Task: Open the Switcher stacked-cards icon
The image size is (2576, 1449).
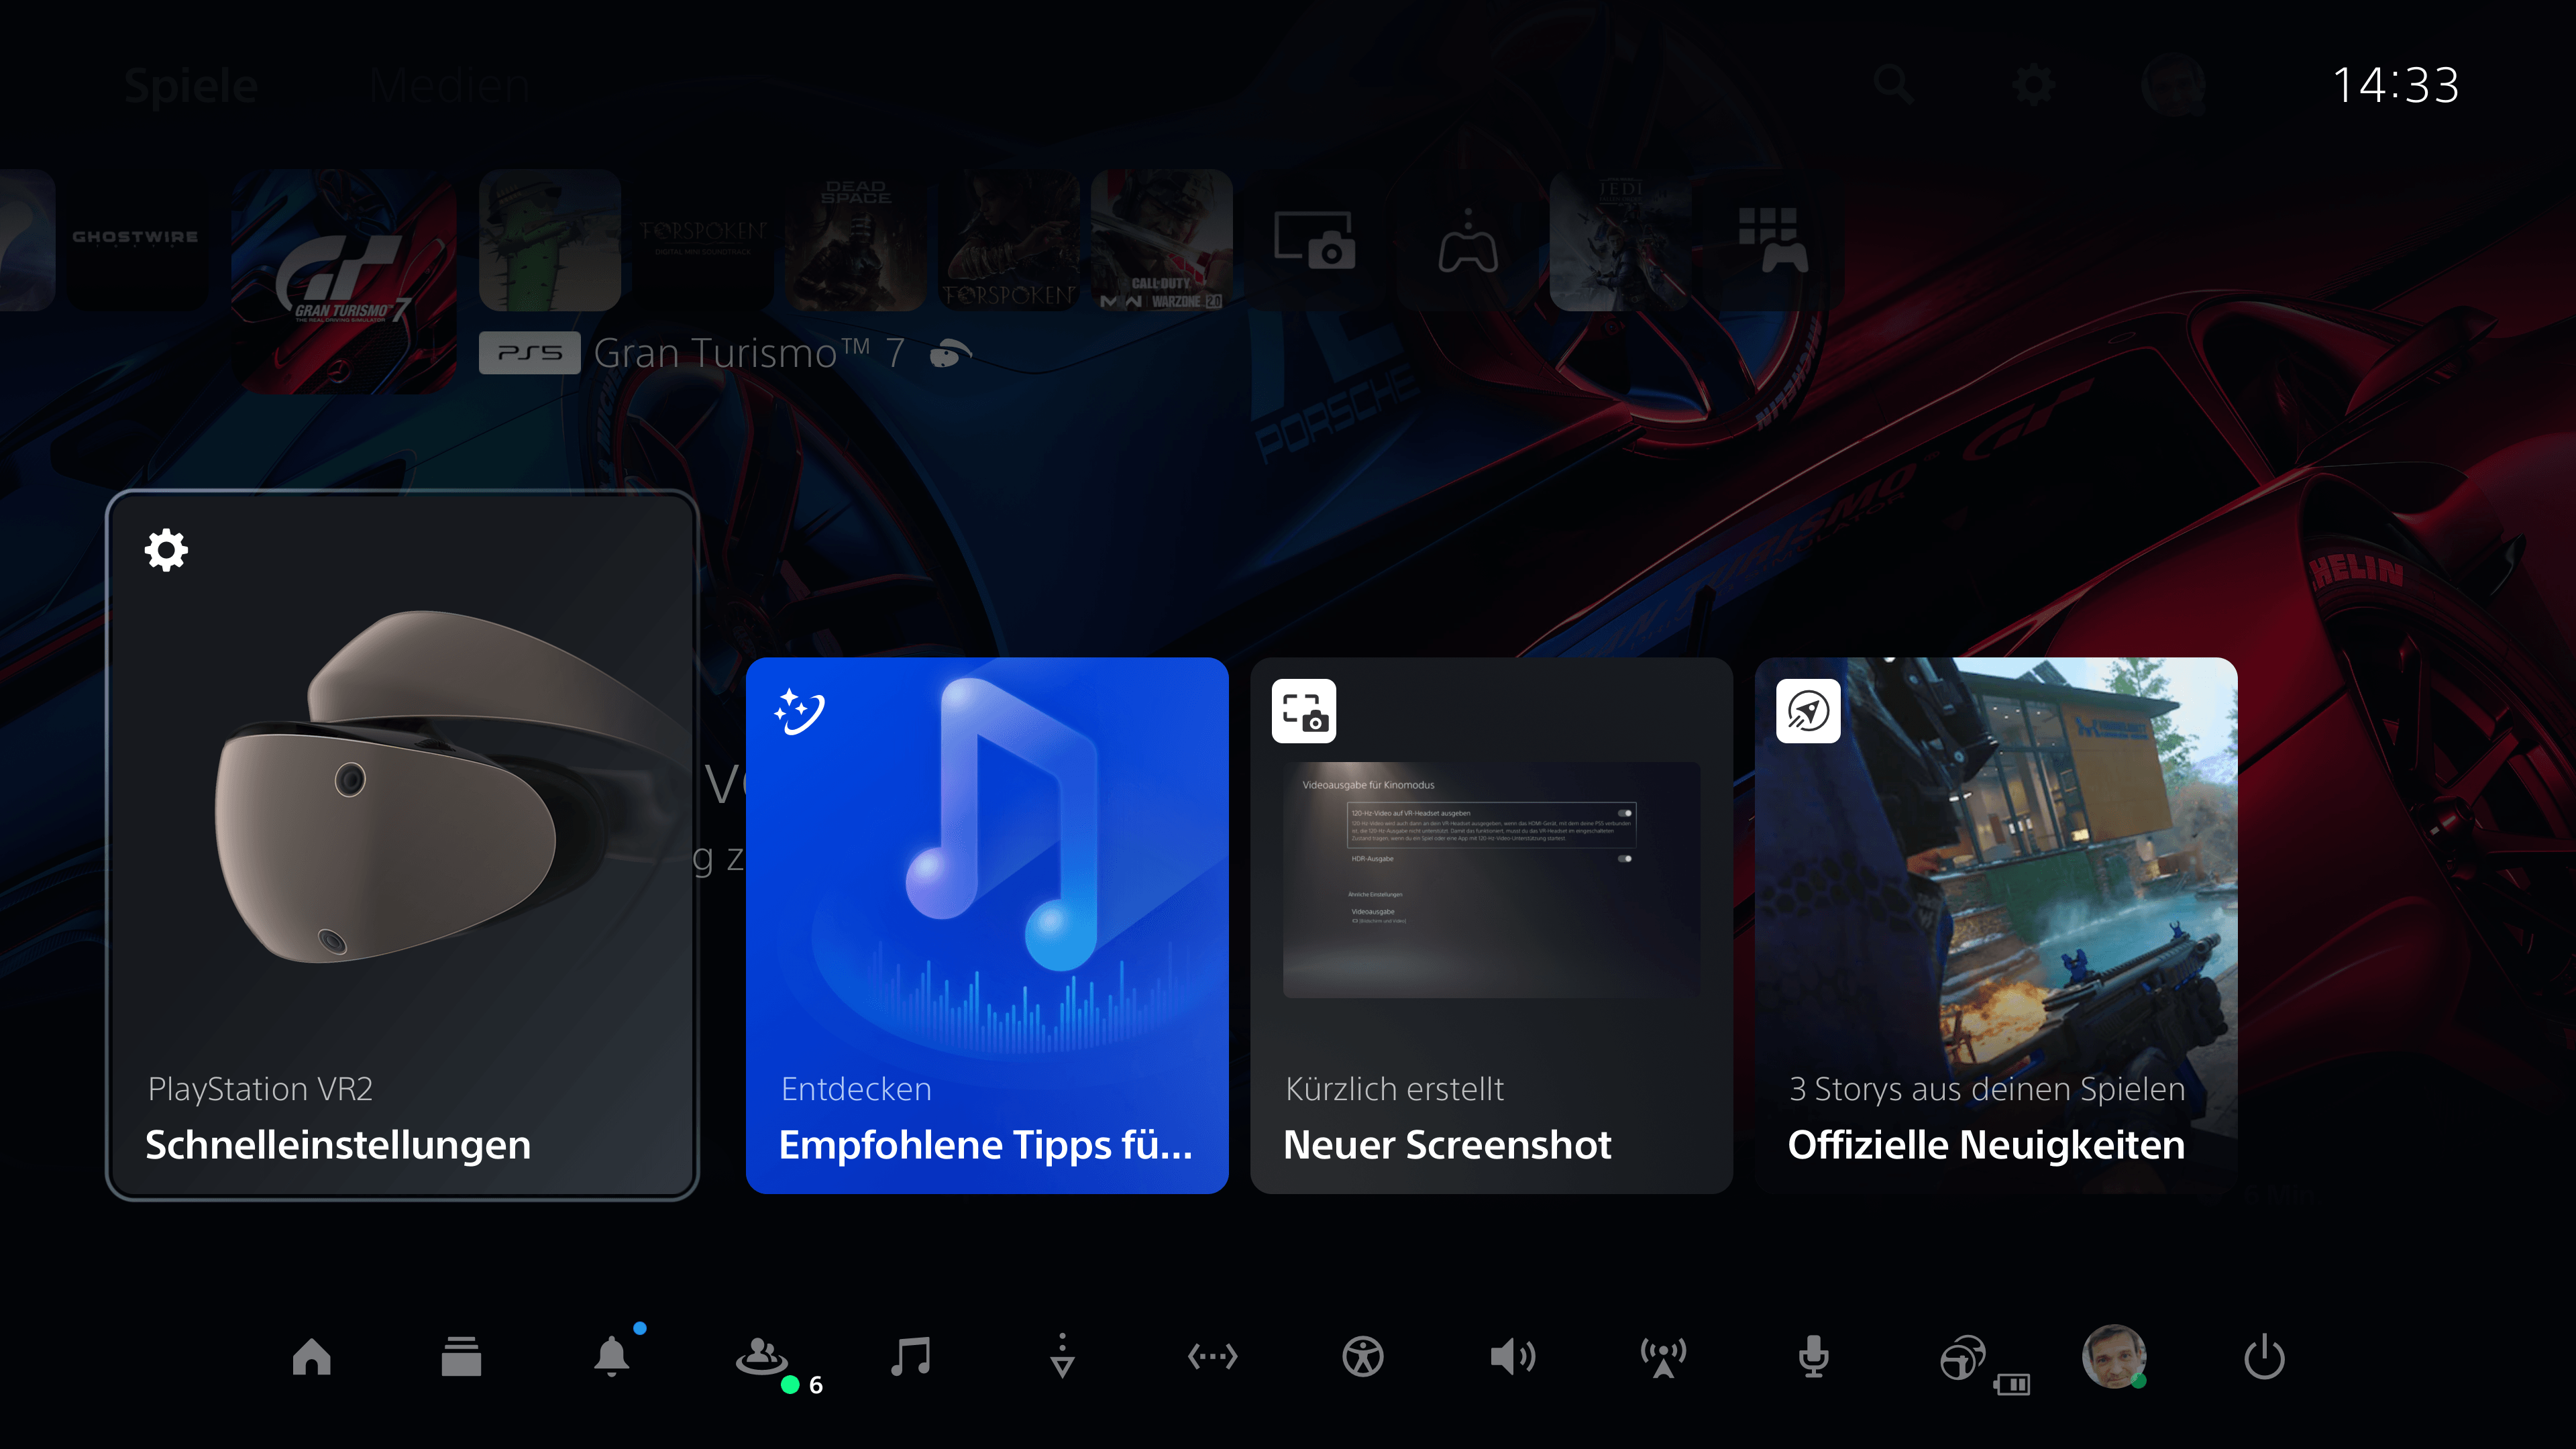Action: pos(461,1357)
